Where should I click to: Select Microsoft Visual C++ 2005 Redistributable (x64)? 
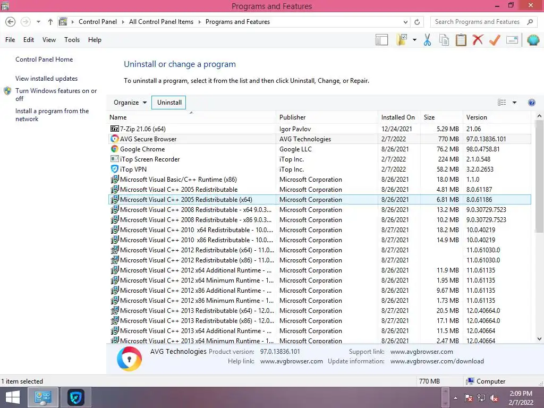tap(319, 200)
